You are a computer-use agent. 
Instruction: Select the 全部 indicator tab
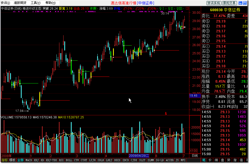point(20,160)
